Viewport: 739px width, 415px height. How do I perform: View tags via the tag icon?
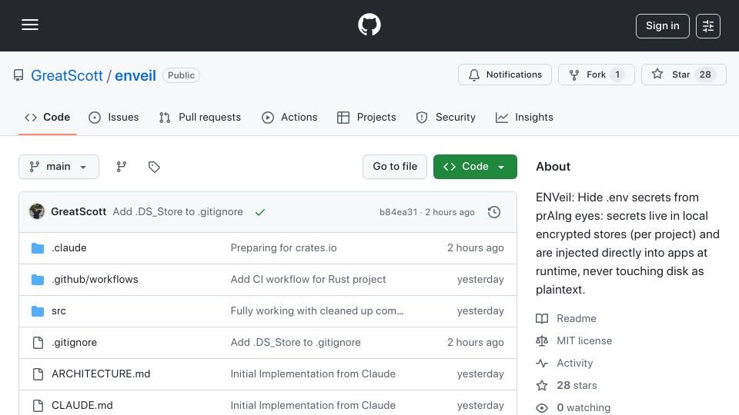coord(154,167)
